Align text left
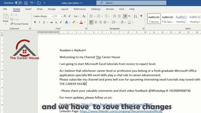 (91, 22)
